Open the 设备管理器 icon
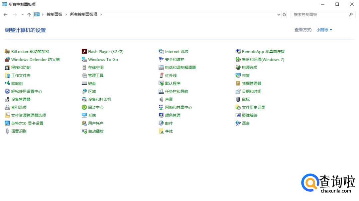Image resolution: width=359 pixels, height=201 pixels. coord(7,99)
